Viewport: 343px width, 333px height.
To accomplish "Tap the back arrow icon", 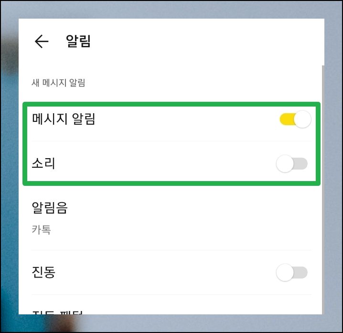I will 42,41.
